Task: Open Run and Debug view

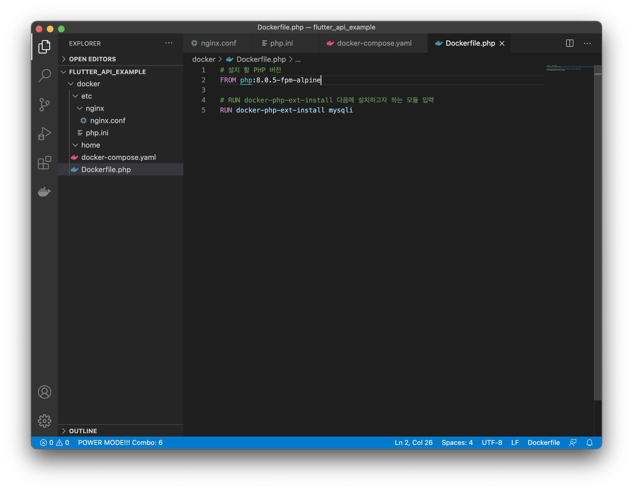Action: point(44,134)
